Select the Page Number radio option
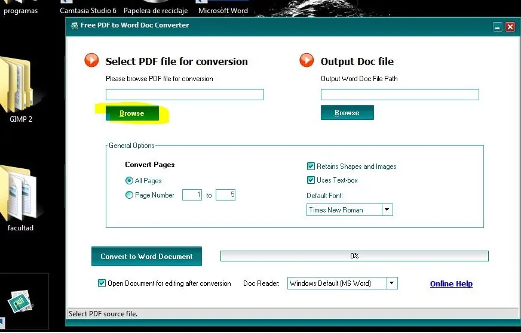The height and width of the screenshot is (333, 521). click(130, 195)
